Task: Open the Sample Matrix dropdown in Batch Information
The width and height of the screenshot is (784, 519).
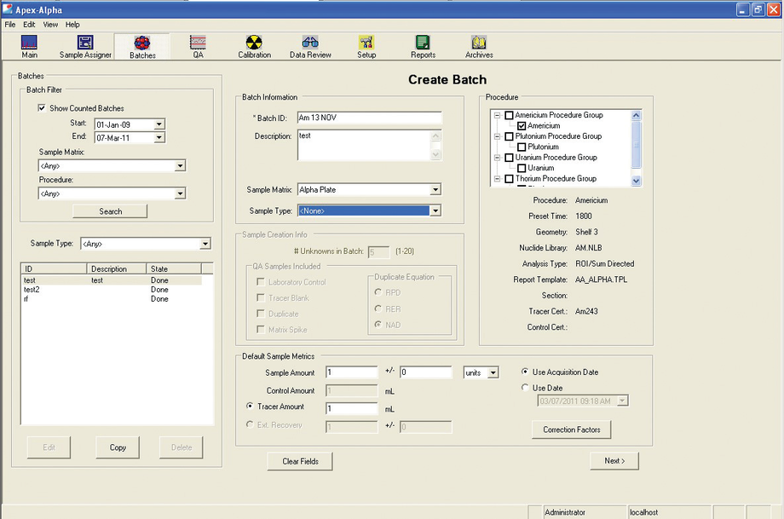Action: point(434,189)
